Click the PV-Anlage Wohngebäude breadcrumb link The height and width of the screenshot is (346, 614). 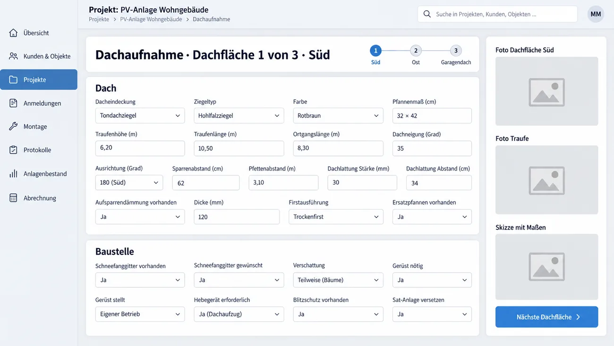coord(151,19)
